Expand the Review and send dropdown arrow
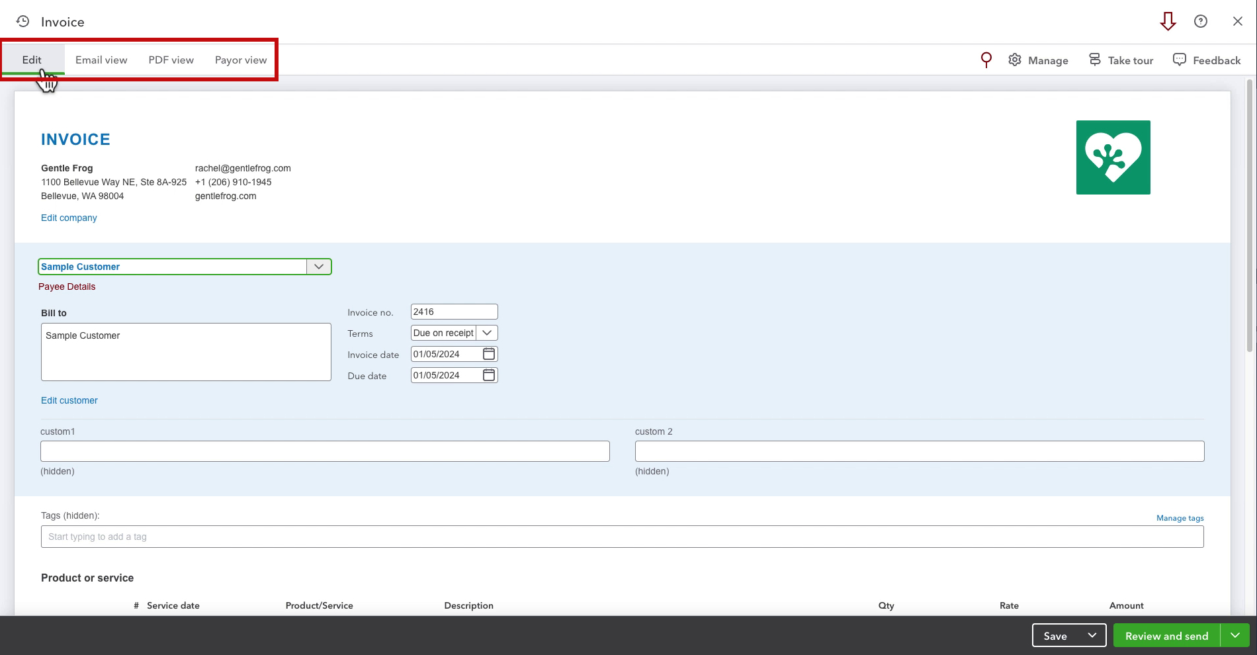The height and width of the screenshot is (655, 1257). (x=1235, y=635)
